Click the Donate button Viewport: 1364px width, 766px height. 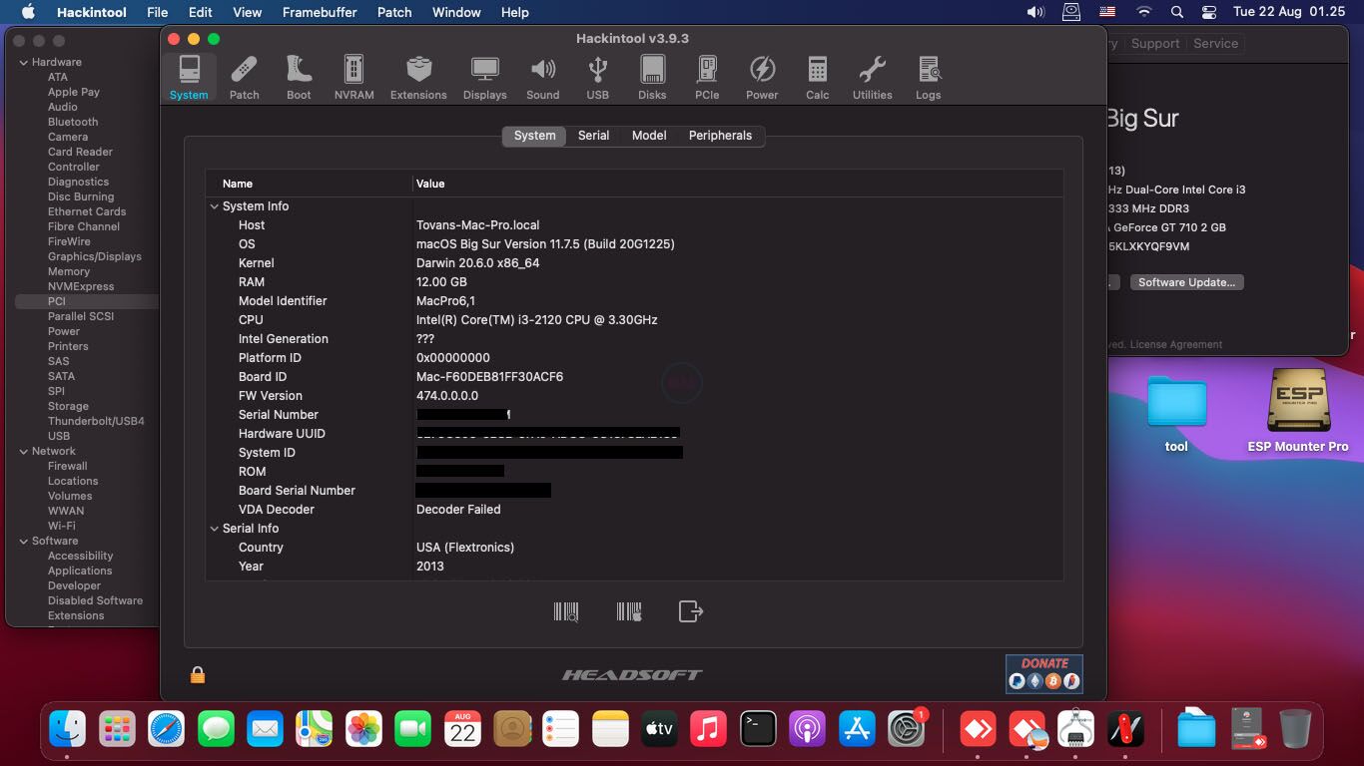pyautogui.click(x=1043, y=673)
